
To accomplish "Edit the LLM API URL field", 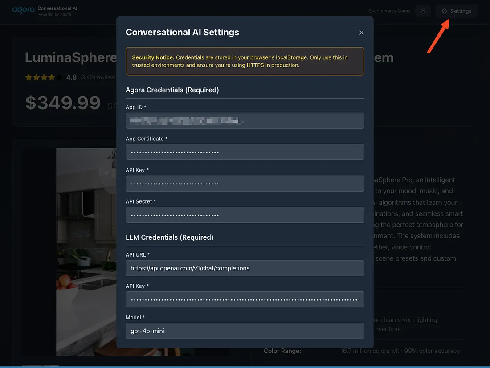I will (x=245, y=268).
